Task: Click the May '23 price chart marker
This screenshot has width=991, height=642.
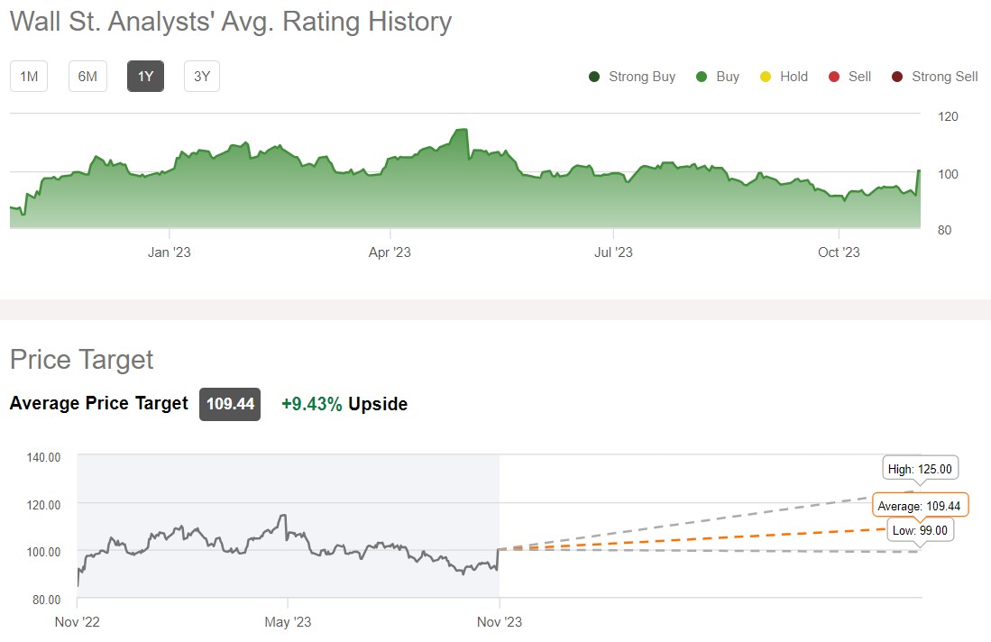Action: point(288,622)
